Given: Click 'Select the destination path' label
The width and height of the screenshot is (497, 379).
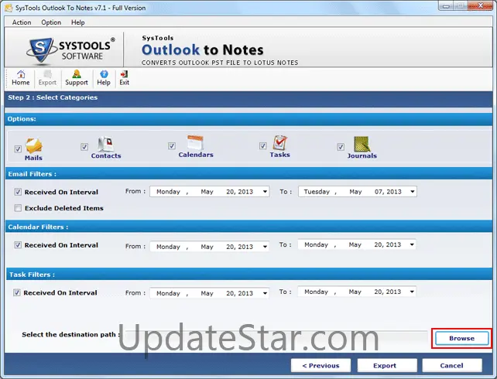Looking at the screenshot, I should tap(69, 335).
